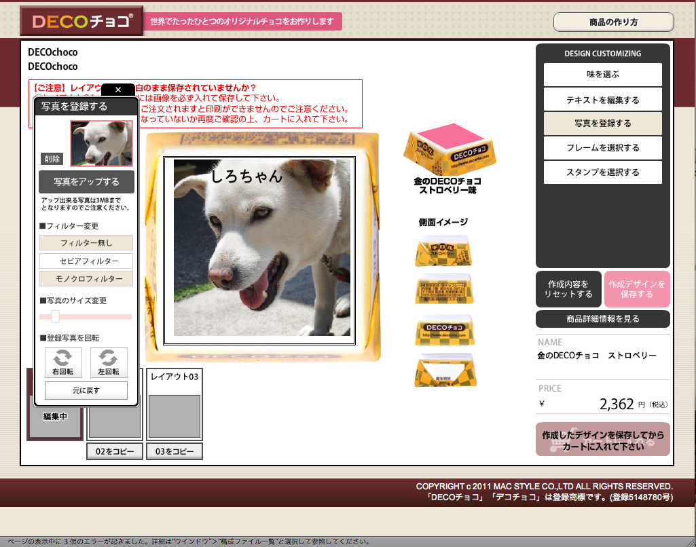
Task: Reset photo rotation with 元に戻す
Action: (86, 391)
